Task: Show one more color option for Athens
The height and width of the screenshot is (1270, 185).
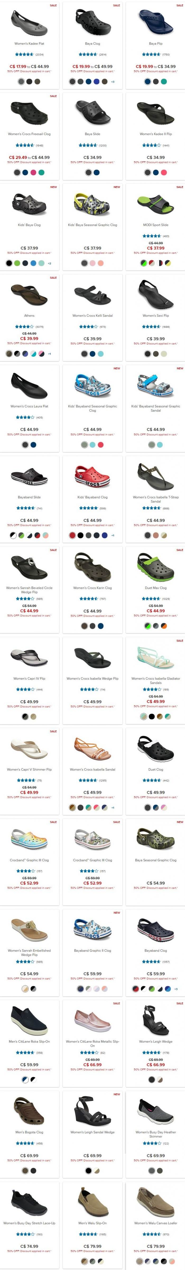Action: [x=50, y=354]
